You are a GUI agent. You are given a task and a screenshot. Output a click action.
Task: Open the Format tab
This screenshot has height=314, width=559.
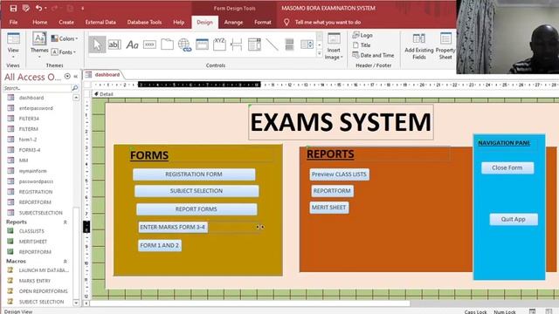tap(263, 22)
